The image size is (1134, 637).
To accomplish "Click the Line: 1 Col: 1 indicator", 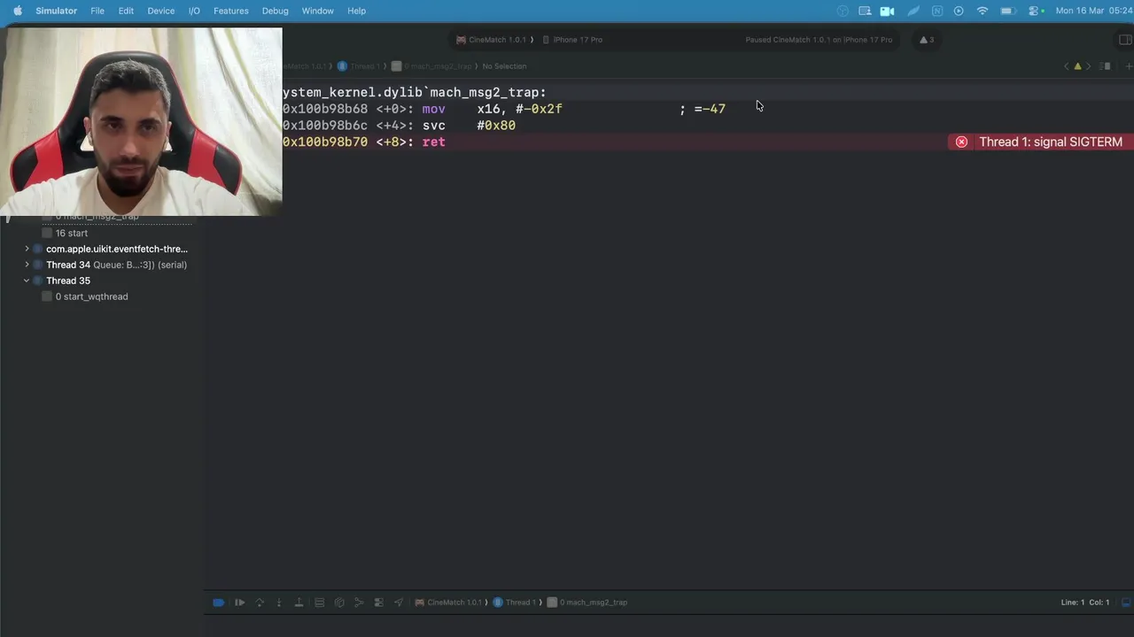I will 1085,602.
